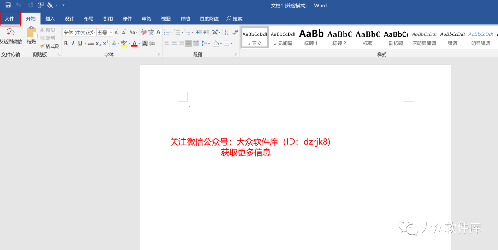Select the Format Painter (格式刷)
498x250 pixels.
click(x=50, y=46)
